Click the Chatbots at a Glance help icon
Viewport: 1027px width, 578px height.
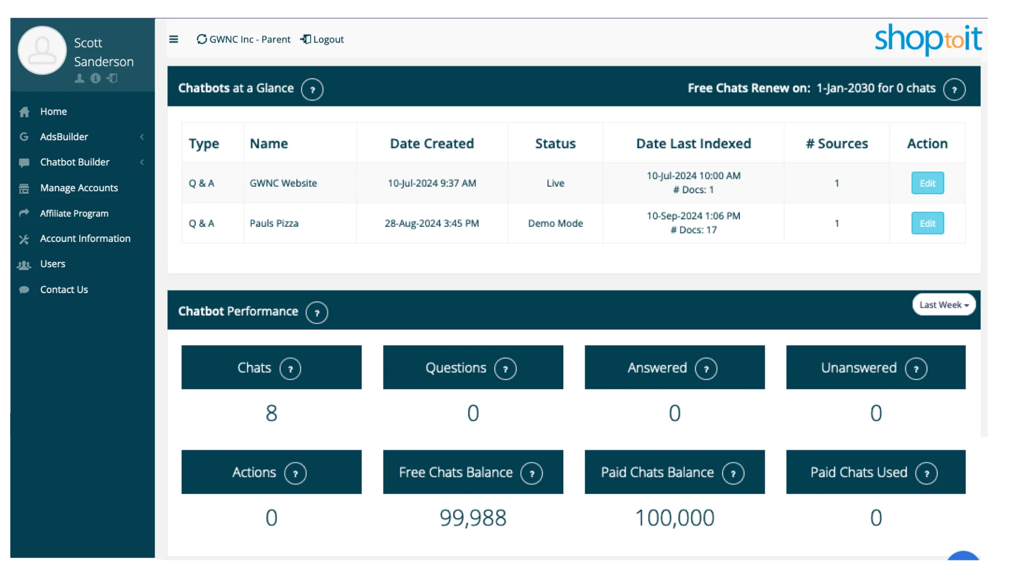coord(312,89)
